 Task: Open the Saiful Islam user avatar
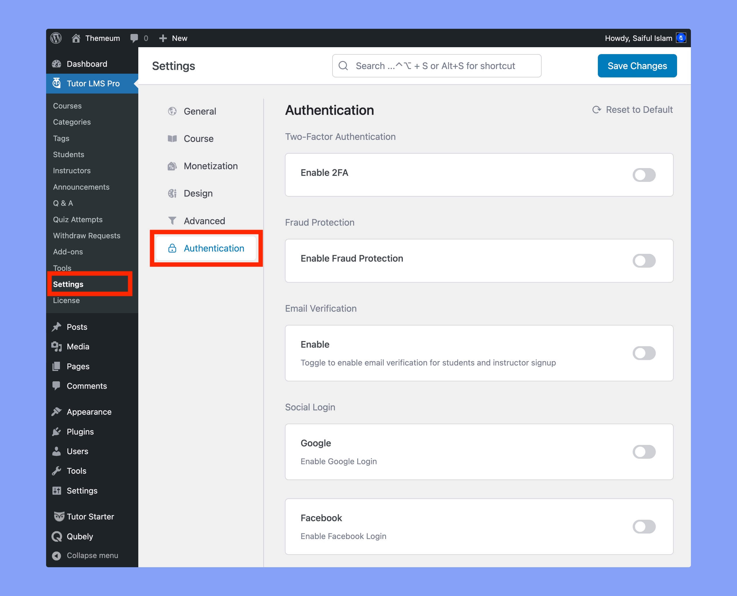coord(681,38)
